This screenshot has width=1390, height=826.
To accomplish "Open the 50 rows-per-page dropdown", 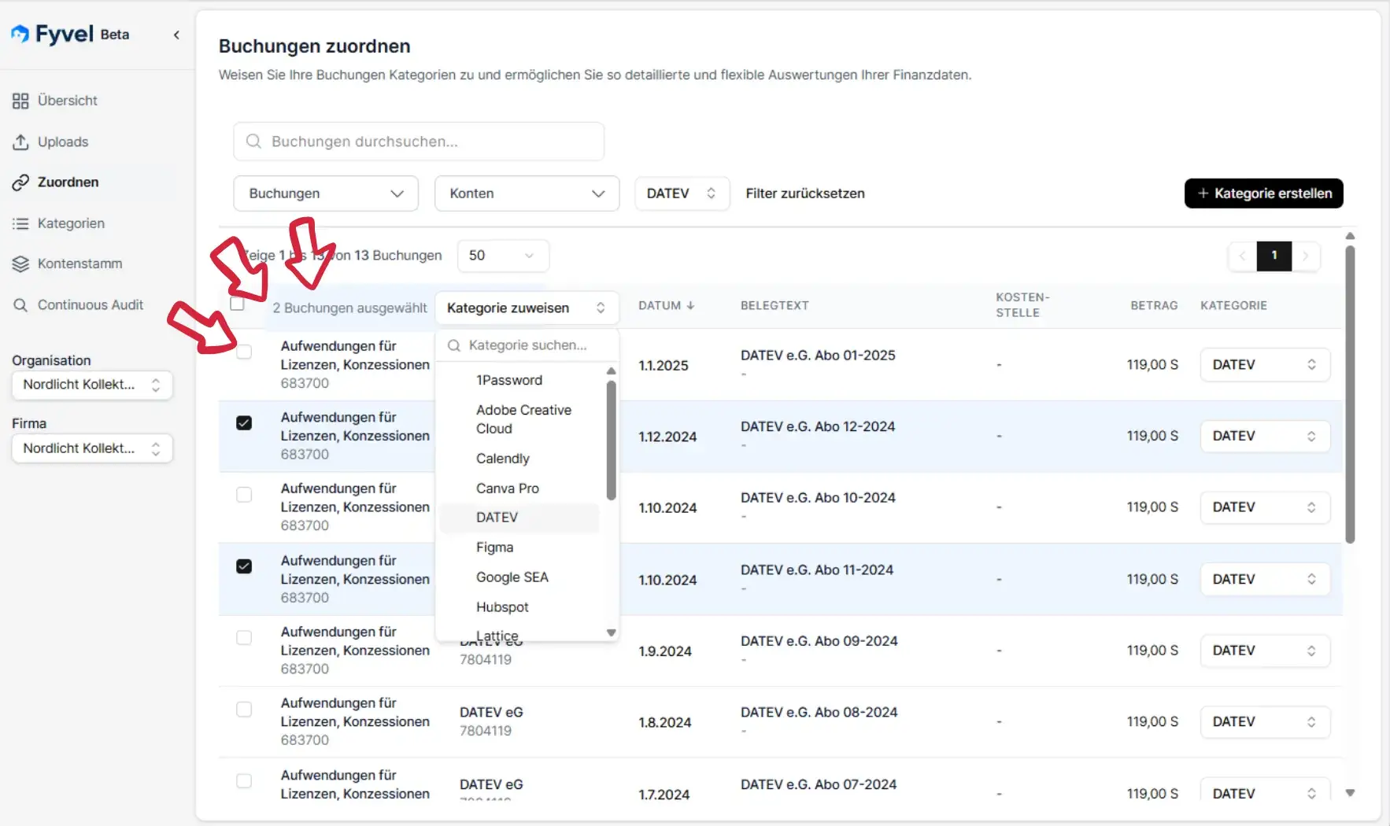I will 502,256.
